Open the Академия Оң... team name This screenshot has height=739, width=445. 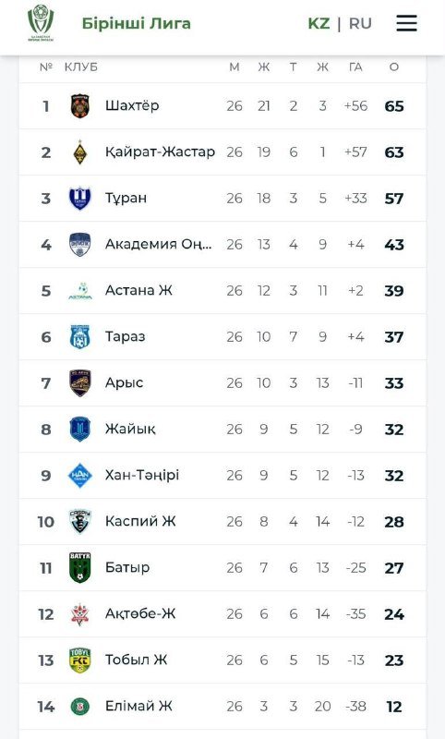click(158, 244)
